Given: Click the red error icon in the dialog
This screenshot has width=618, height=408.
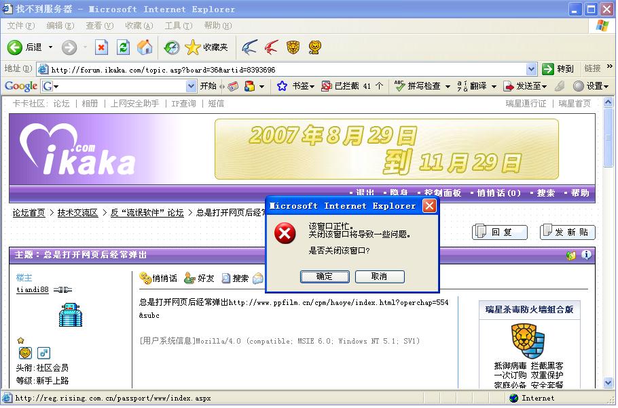Looking at the screenshot, I should click(x=285, y=233).
